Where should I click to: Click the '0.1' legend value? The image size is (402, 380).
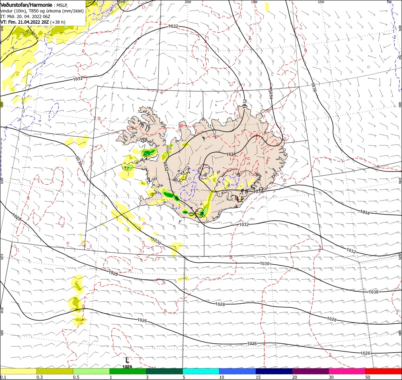coord(3,377)
